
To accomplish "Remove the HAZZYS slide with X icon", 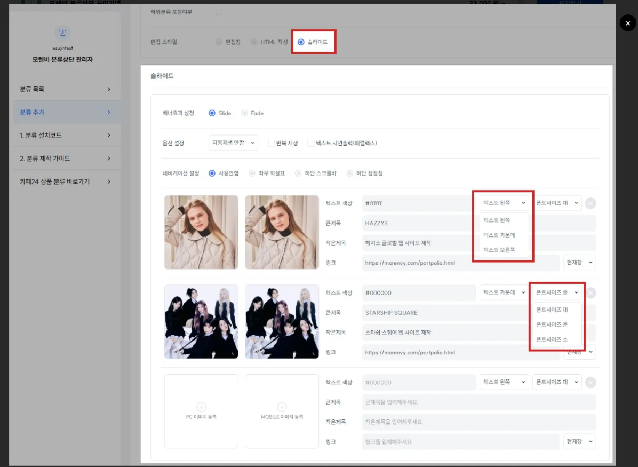I will 591,203.
